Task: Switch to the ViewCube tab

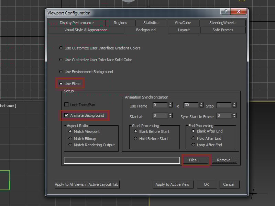Action: (x=183, y=23)
